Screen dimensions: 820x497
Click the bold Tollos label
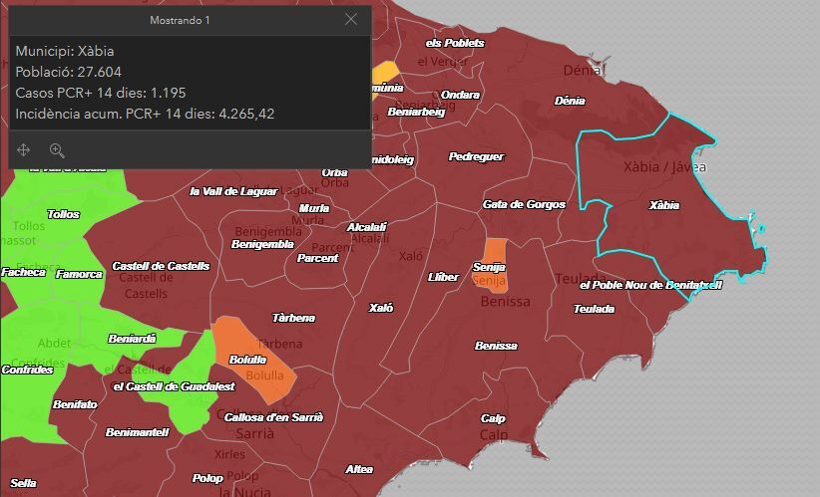coord(63,214)
